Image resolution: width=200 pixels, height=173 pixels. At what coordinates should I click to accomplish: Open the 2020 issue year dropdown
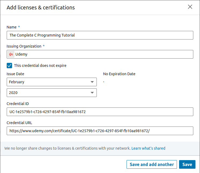pyautogui.click(x=52, y=93)
